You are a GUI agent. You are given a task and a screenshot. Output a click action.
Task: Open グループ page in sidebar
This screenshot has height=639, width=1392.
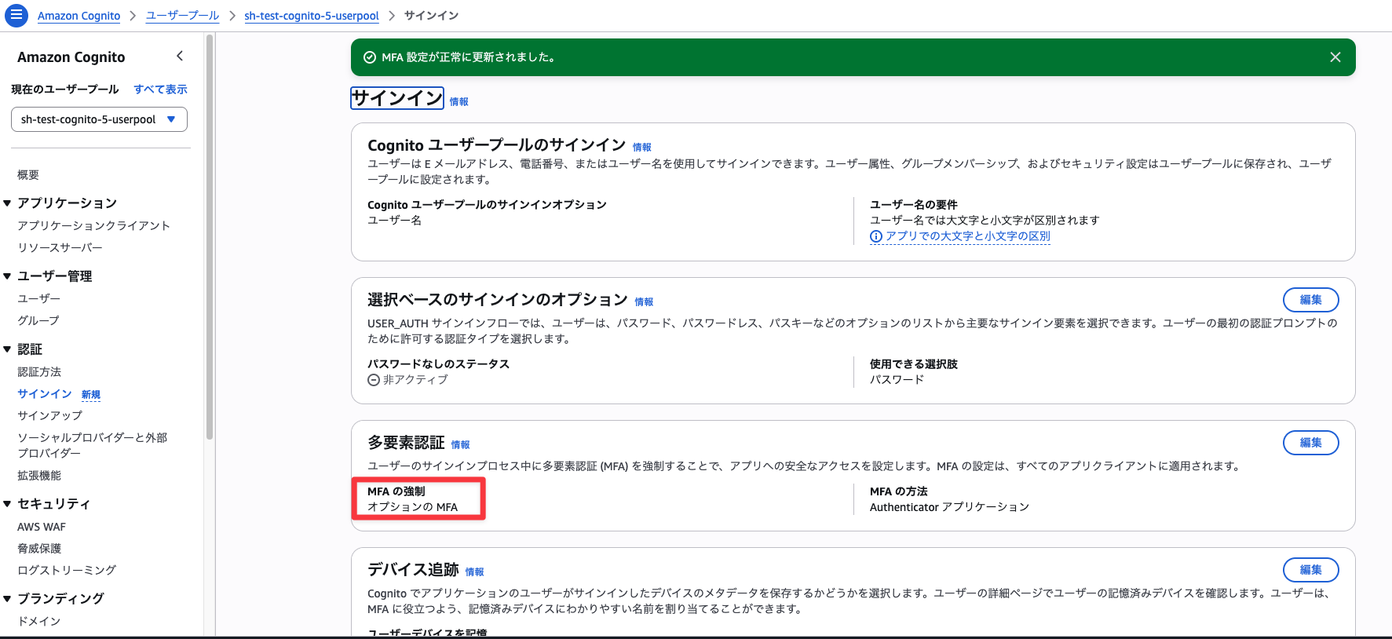pyautogui.click(x=38, y=321)
